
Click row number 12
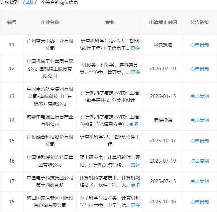point(12,69)
